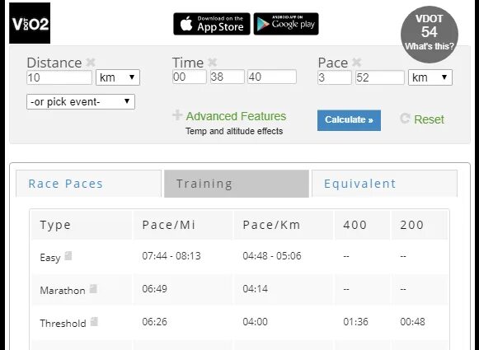This screenshot has width=479, height=350.
Task: Clear the Distance field with the x icon
Action: coord(91,63)
